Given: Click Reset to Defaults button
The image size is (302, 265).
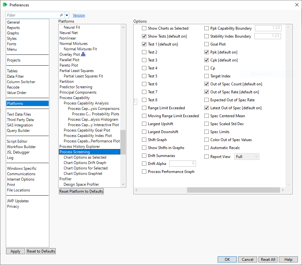Looking at the screenshot, I should click(41, 251).
